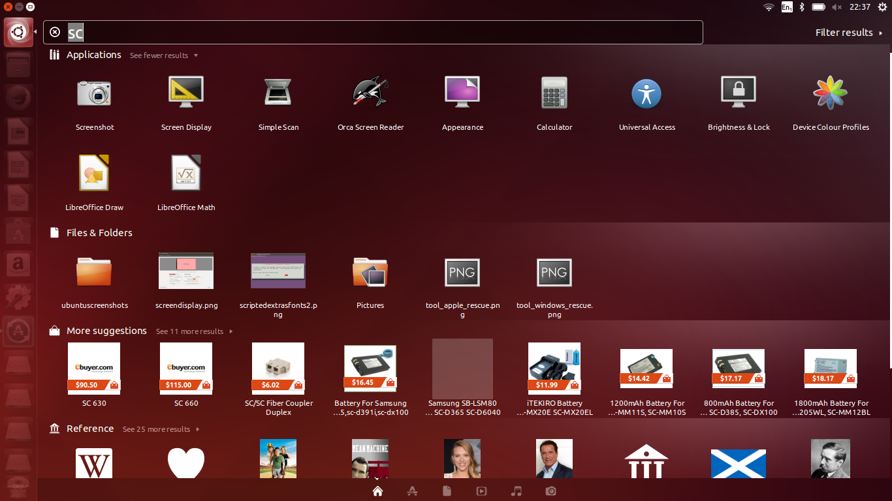Collapse applications with See fewer results

coord(163,55)
